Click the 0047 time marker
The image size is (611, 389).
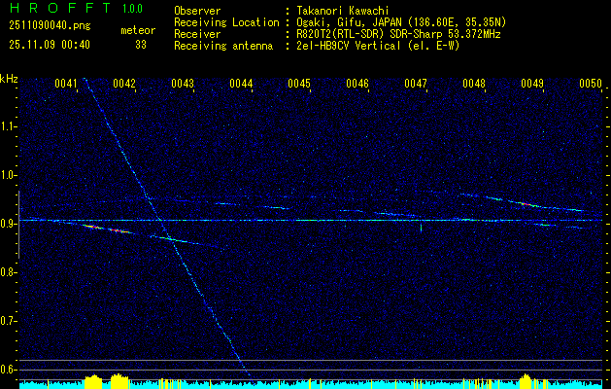click(x=416, y=85)
